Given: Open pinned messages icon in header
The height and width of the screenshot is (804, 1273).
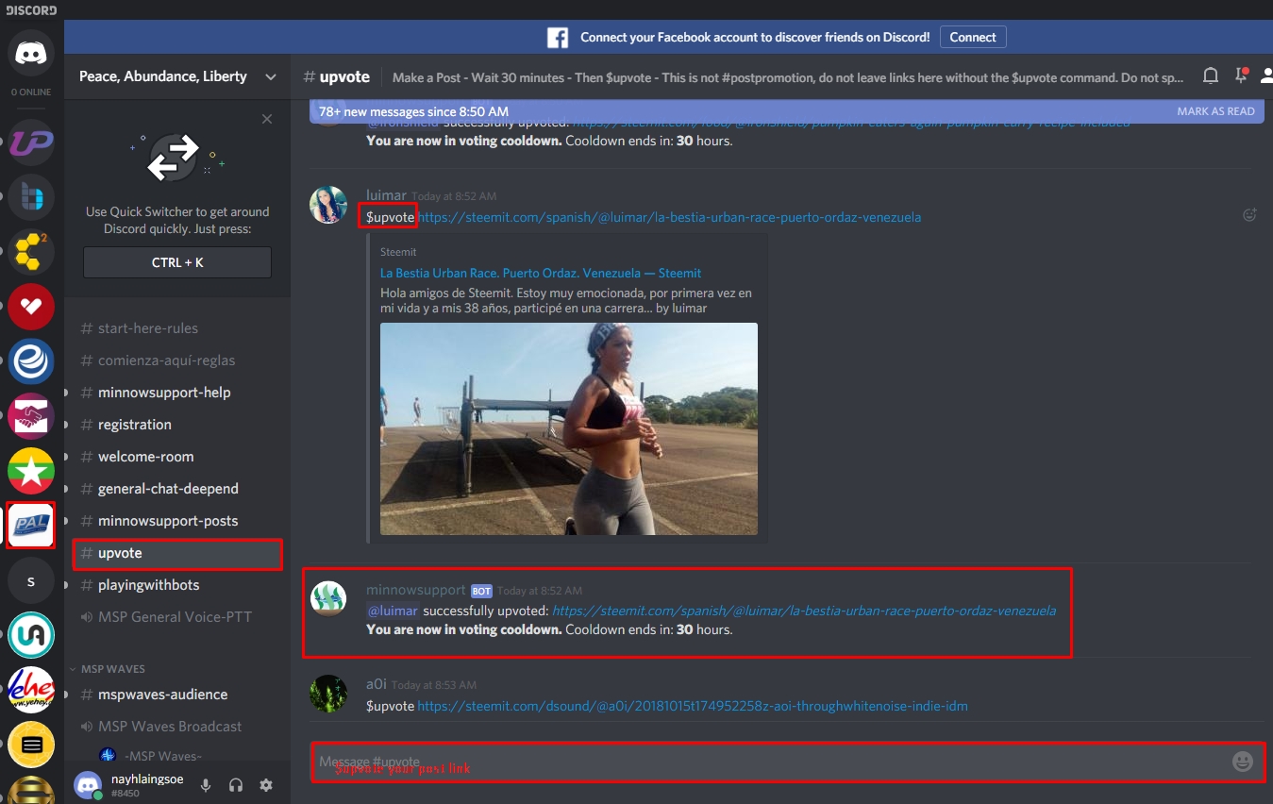Looking at the screenshot, I should [1242, 76].
